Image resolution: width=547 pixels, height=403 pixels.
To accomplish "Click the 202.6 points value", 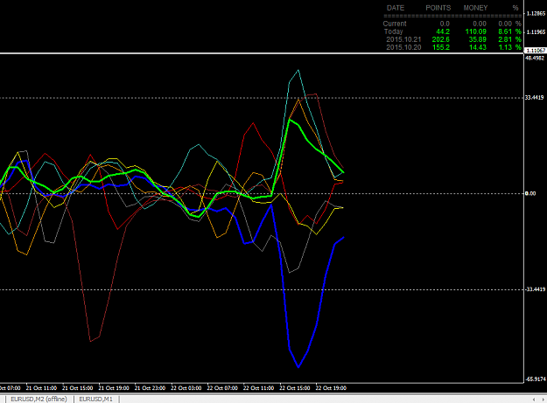I will coord(441,39).
